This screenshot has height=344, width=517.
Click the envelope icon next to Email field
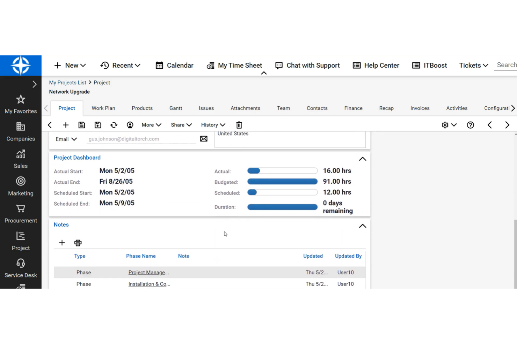pos(204,139)
